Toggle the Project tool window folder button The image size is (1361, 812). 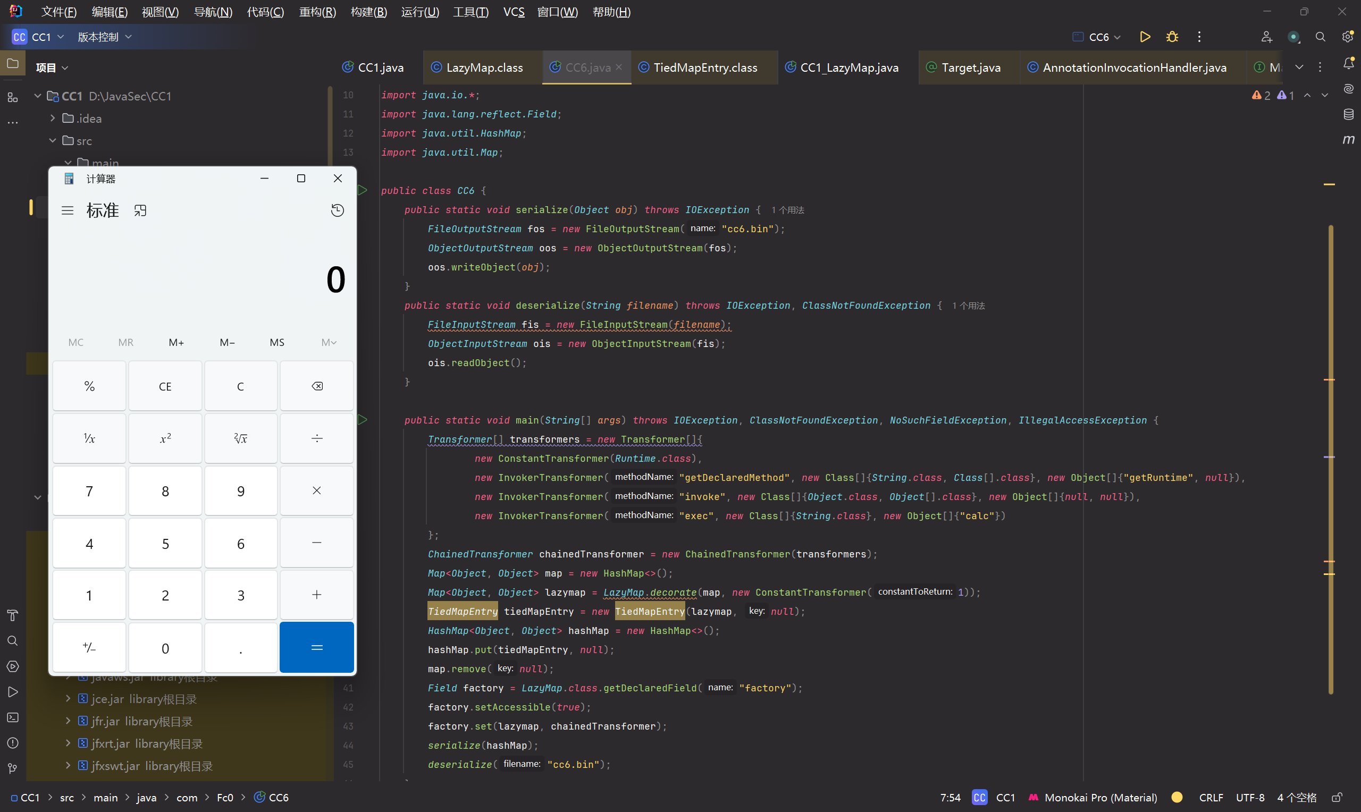(13, 63)
